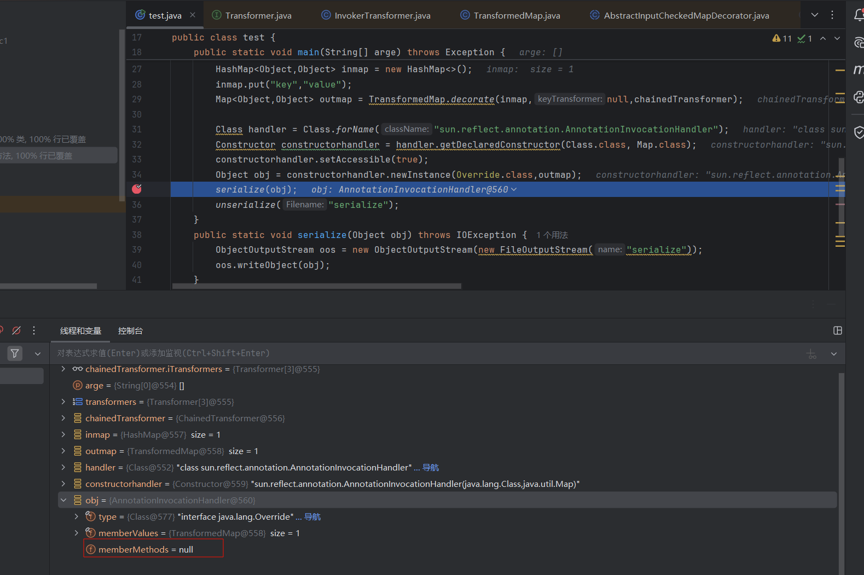Navigate via 导航 link on handler row
Viewport: 864px width, 575px height.
click(431, 467)
